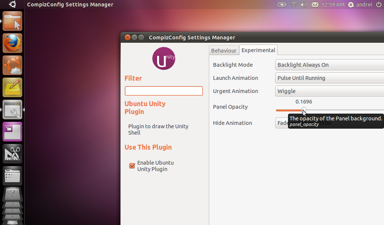Click the purple Unity plugin logo
This screenshot has height=225, width=384.
pos(163,58)
